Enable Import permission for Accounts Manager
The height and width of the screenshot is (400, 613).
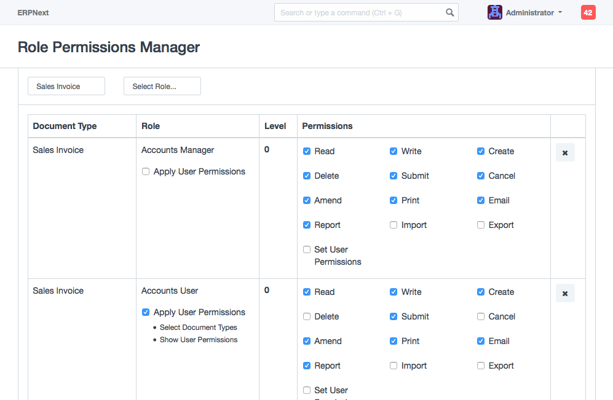click(394, 225)
